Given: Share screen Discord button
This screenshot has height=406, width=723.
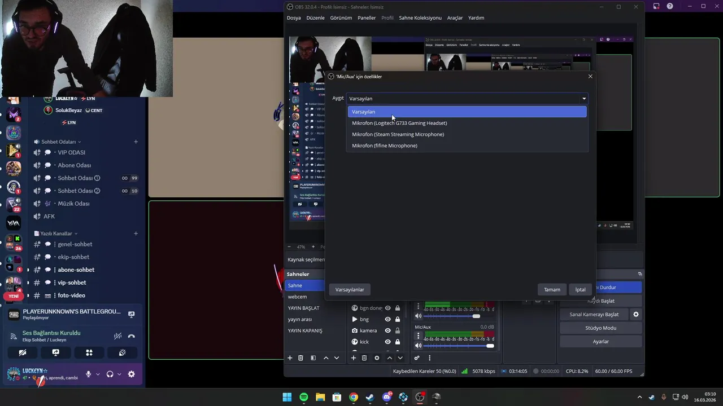Looking at the screenshot, I should pyautogui.click(x=55, y=352).
